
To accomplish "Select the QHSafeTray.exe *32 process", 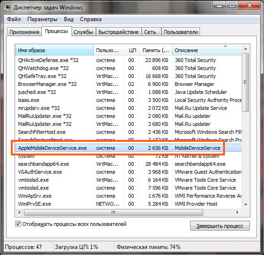I will [x=128, y=76].
